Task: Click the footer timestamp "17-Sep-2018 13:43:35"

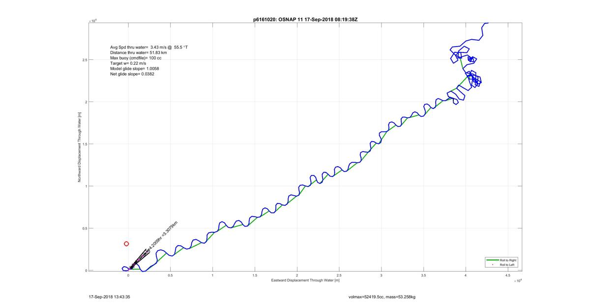Action: 109,297
